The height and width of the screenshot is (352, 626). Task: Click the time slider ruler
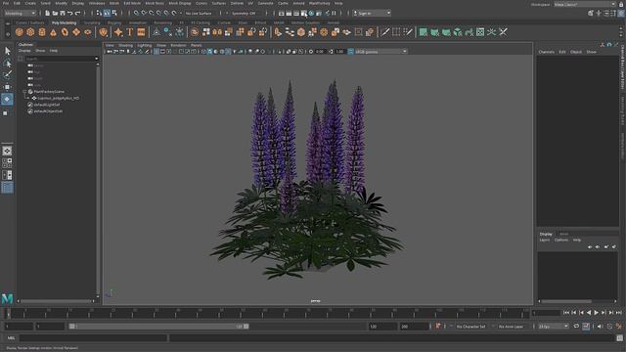(x=267, y=313)
